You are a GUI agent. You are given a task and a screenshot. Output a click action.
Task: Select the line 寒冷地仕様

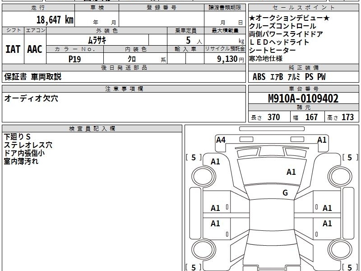(x=266, y=59)
